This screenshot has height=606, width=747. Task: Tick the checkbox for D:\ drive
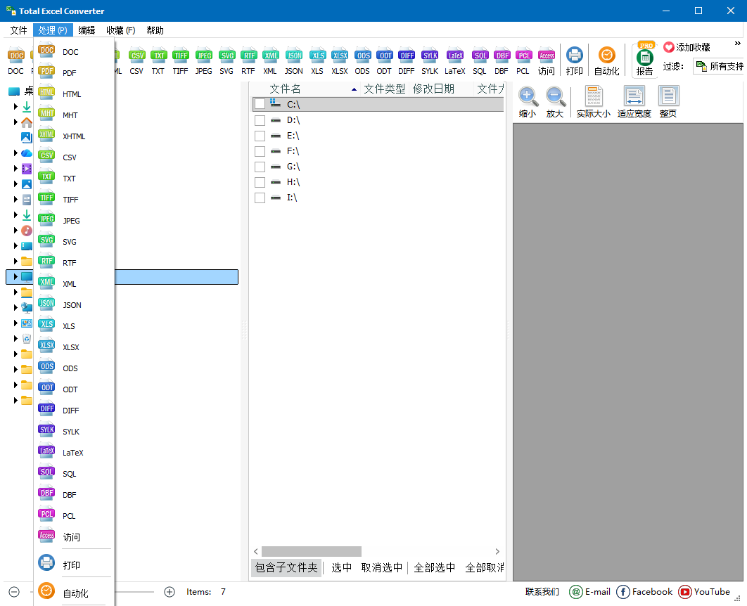click(x=260, y=120)
